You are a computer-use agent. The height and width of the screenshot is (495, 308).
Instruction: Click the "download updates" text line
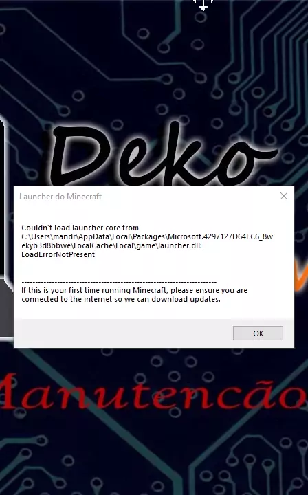tap(121, 299)
